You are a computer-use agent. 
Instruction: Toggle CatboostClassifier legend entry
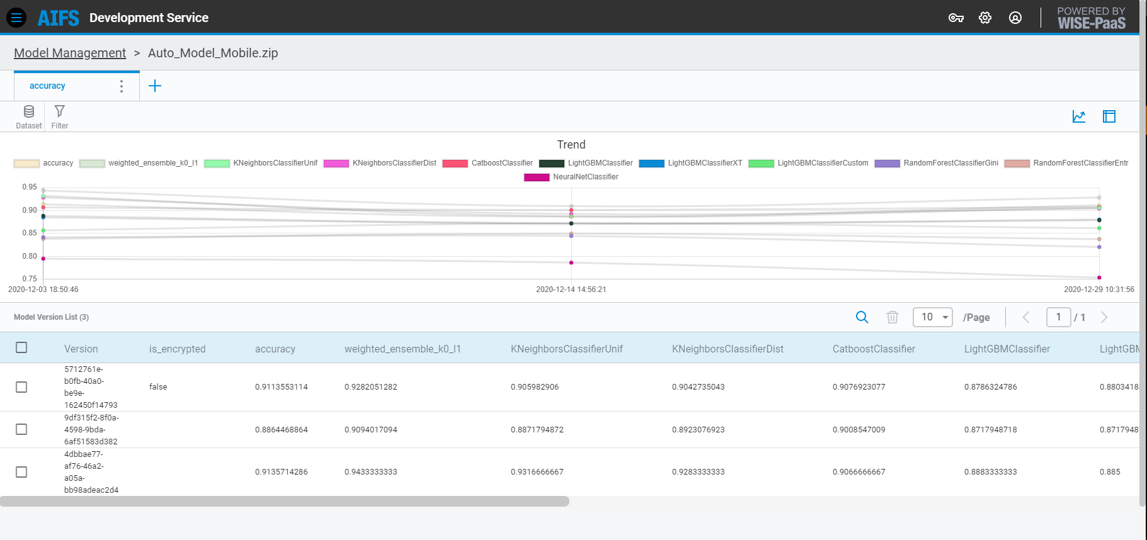coord(488,163)
